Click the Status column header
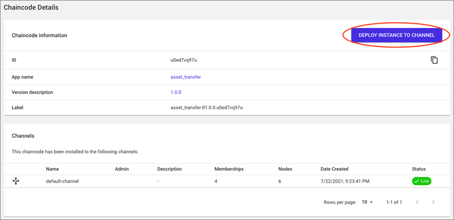Screen dimensions: 454x220 pos(419,169)
